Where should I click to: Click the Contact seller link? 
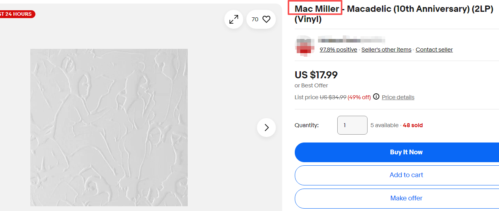(x=434, y=50)
